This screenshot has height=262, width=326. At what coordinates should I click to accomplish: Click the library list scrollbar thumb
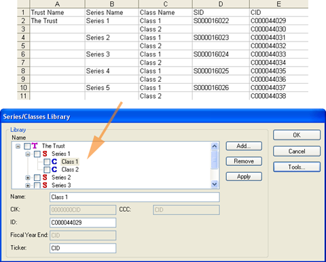pyautogui.click(x=215, y=160)
